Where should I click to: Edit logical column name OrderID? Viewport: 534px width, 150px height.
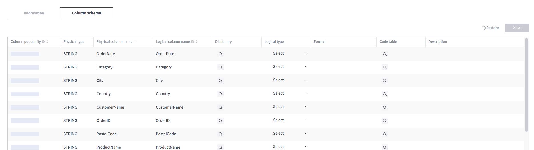163,121
